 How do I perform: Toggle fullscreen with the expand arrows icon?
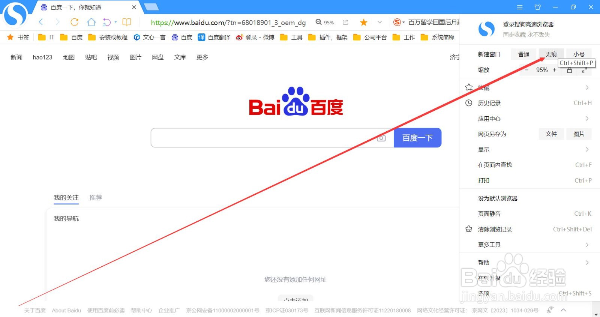pyautogui.click(x=584, y=70)
